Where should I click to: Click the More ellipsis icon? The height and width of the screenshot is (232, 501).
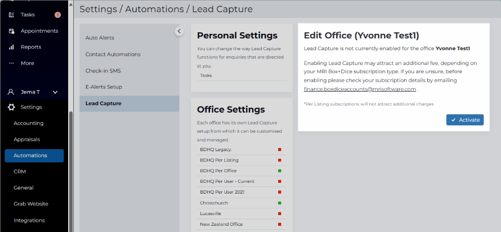click(11, 64)
